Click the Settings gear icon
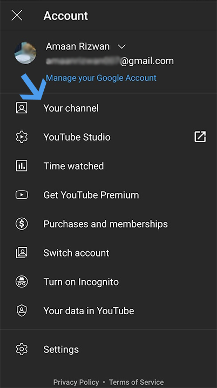Viewport: 217px width, 388px height. coord(22,349)
